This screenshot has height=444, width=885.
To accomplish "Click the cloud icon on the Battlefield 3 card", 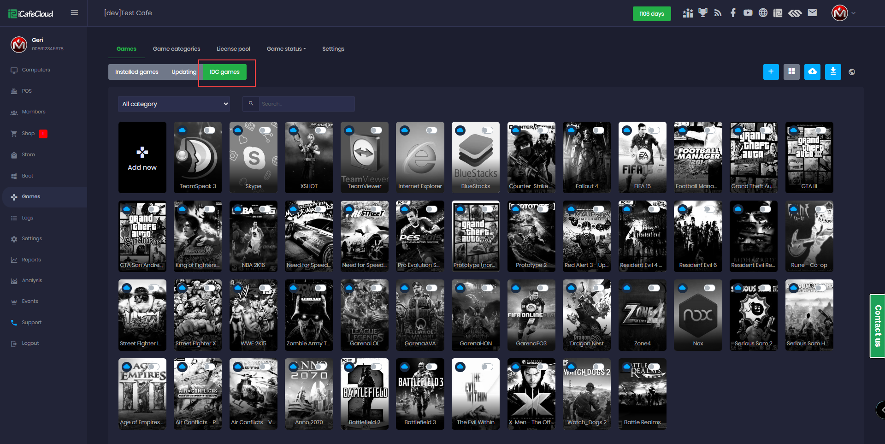I will click(x=405, y=367).
